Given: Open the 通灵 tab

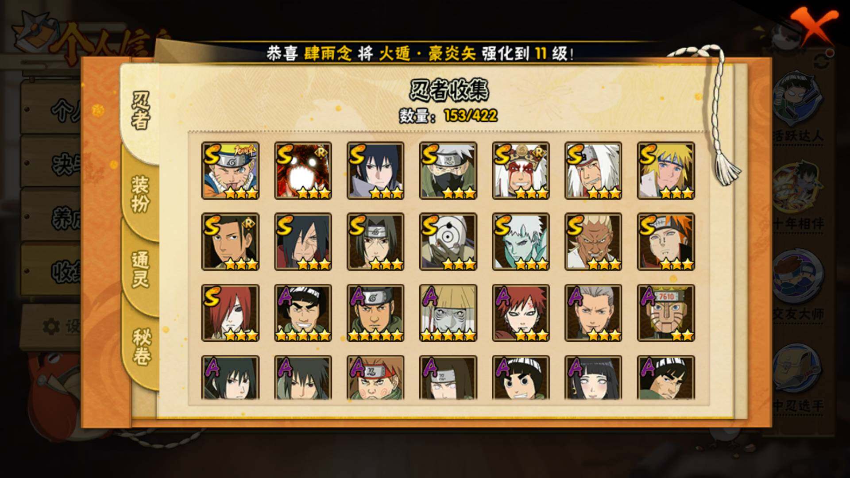Looking at the screenshot, I should click(x=141, y=269).
